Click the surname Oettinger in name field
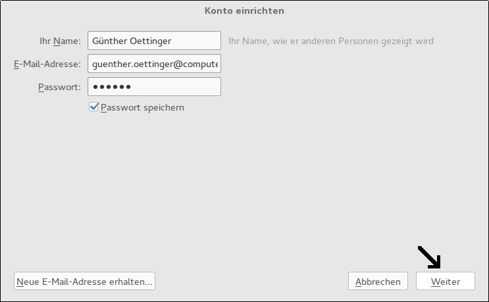The width and height of the screenshot is (489, 302). pyautogui.click(x=149, y=41)
